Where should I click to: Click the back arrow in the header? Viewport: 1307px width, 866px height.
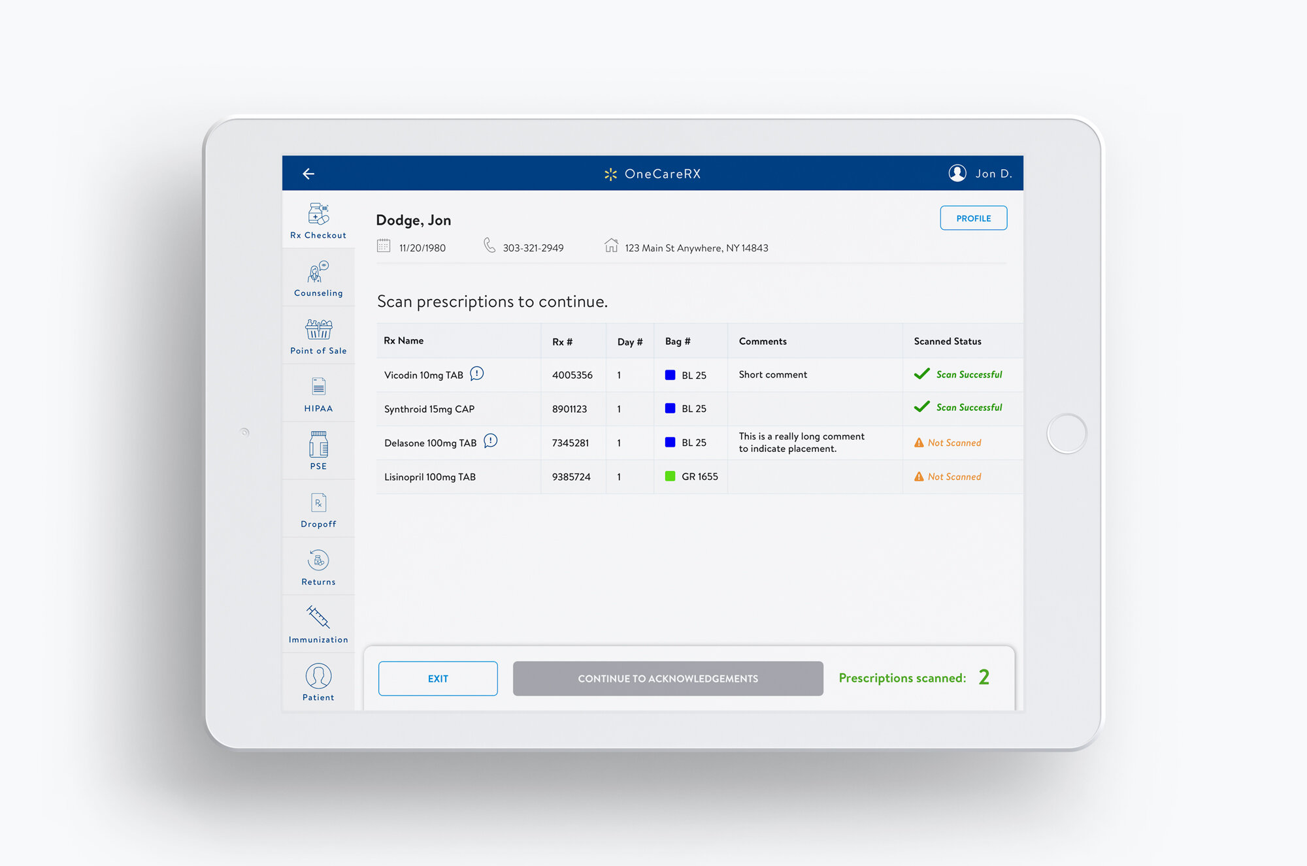pos(308,174)
